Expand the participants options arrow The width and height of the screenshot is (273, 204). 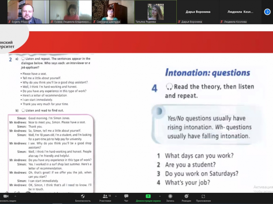tap(116, 196)
